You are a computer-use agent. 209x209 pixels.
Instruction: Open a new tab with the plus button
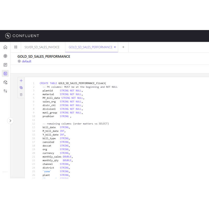(123, 47)
